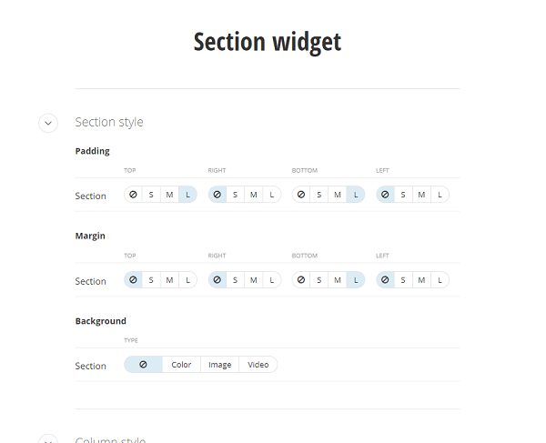Click the none icon for Margin Right

[217, 280]
